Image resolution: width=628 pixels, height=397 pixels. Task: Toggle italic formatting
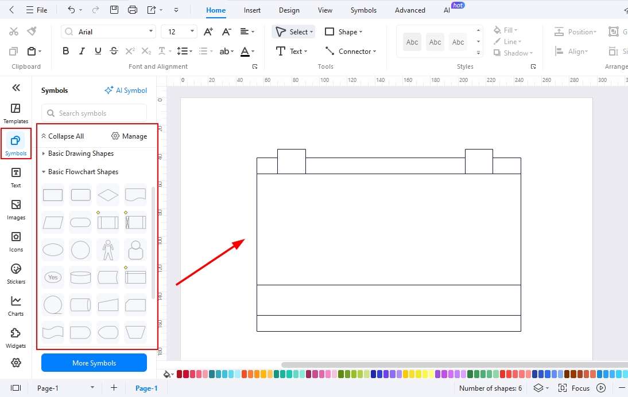82,51
